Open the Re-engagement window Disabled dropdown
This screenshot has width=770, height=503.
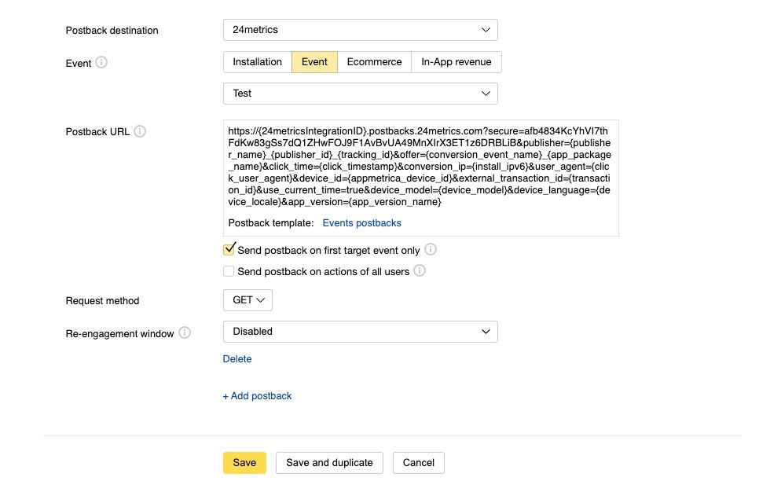pyautogui.click(x=360, y=332)
